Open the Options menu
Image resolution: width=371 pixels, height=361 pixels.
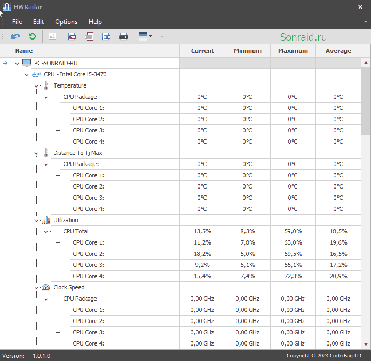click(x=66, y=22)
